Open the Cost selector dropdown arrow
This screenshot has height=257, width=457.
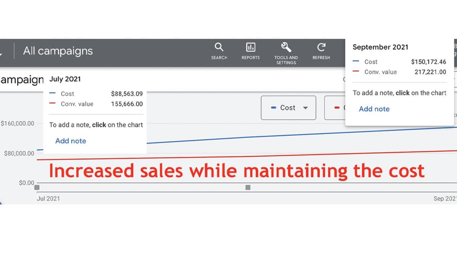coord(306,108)
